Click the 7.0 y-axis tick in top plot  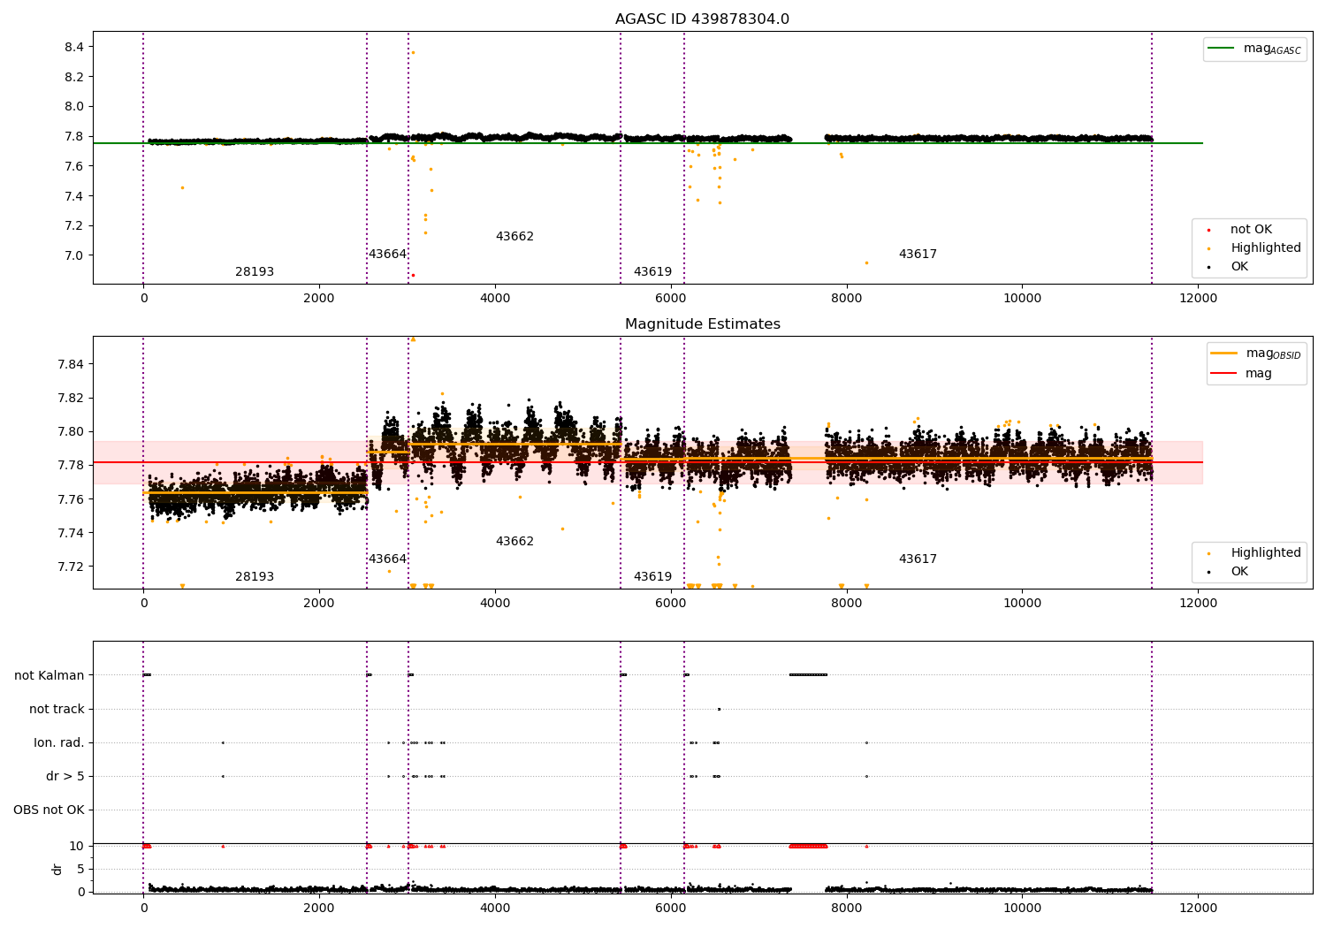click(73, 255)
